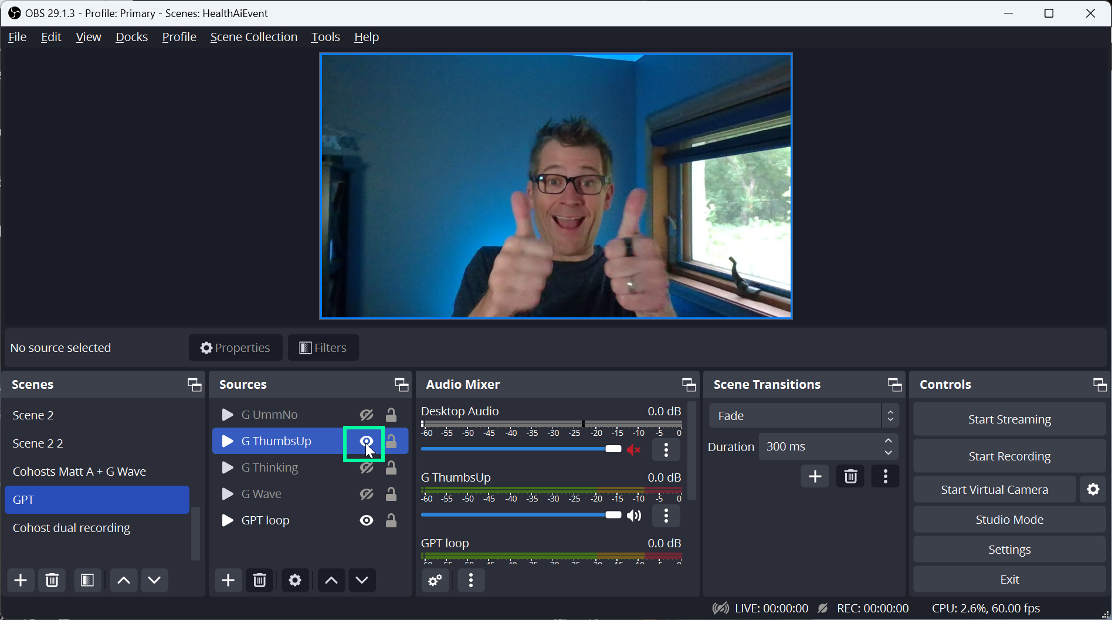1112x620 pixels.
Task: Hide the GPT loop source
Action: (x=366, y=520)
